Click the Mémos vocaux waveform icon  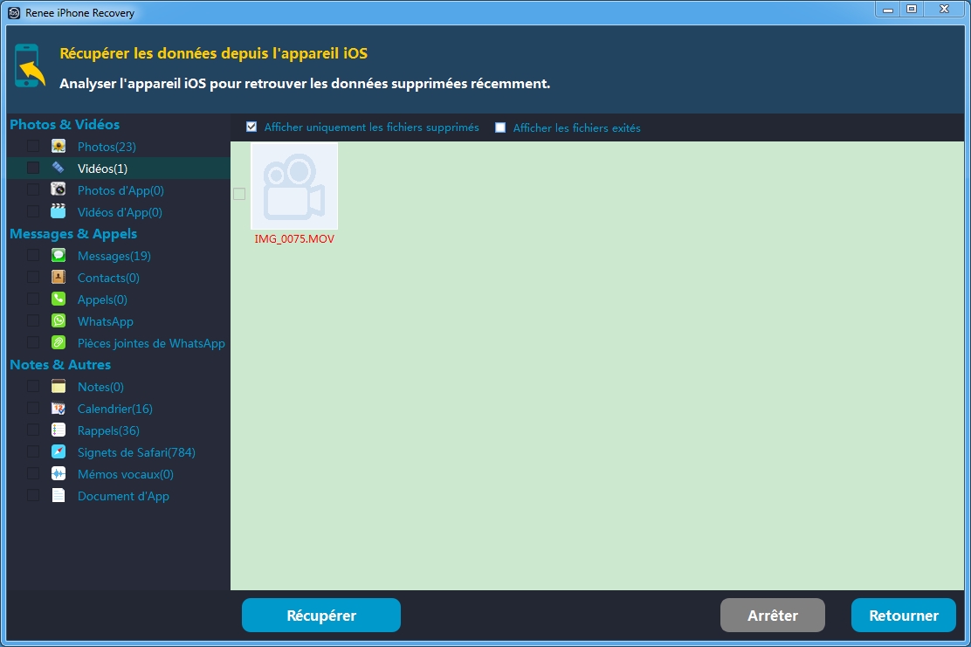click(x=59, y=474)
